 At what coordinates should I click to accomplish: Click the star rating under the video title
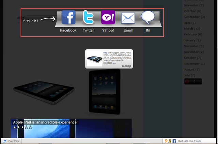[23, 127]
